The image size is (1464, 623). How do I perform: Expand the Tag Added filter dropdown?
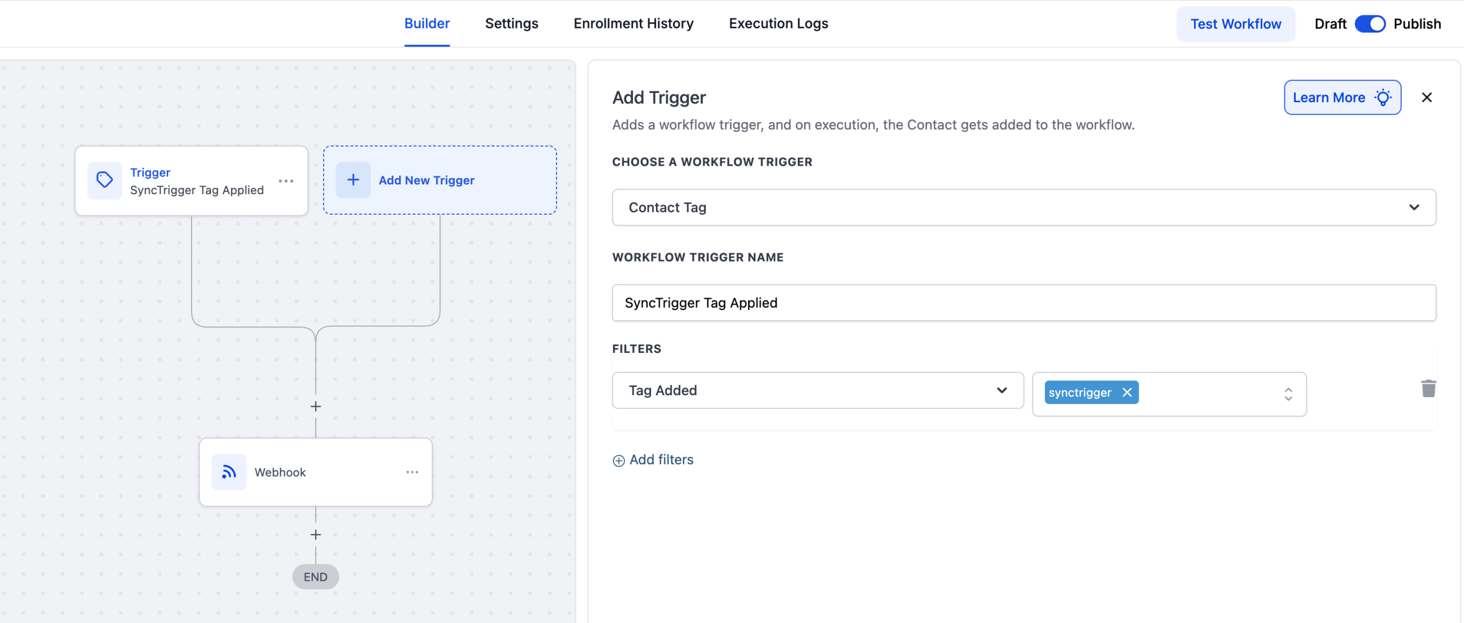coord(818,391)
